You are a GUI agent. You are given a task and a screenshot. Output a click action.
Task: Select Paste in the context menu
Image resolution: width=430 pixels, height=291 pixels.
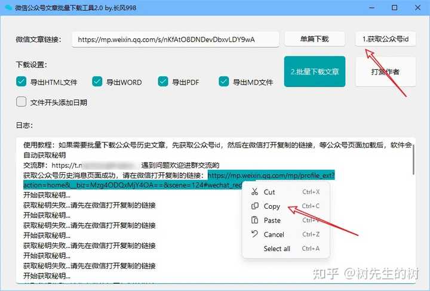286,221
